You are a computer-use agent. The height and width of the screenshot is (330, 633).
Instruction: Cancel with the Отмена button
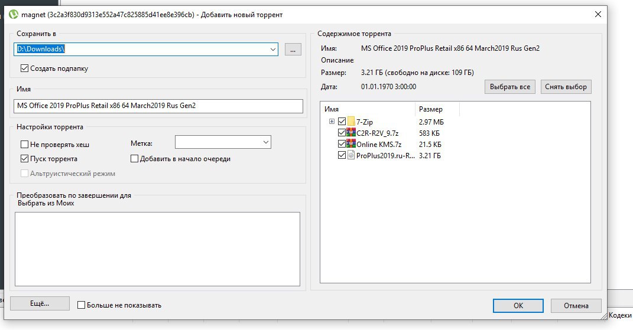pos(576,305)
